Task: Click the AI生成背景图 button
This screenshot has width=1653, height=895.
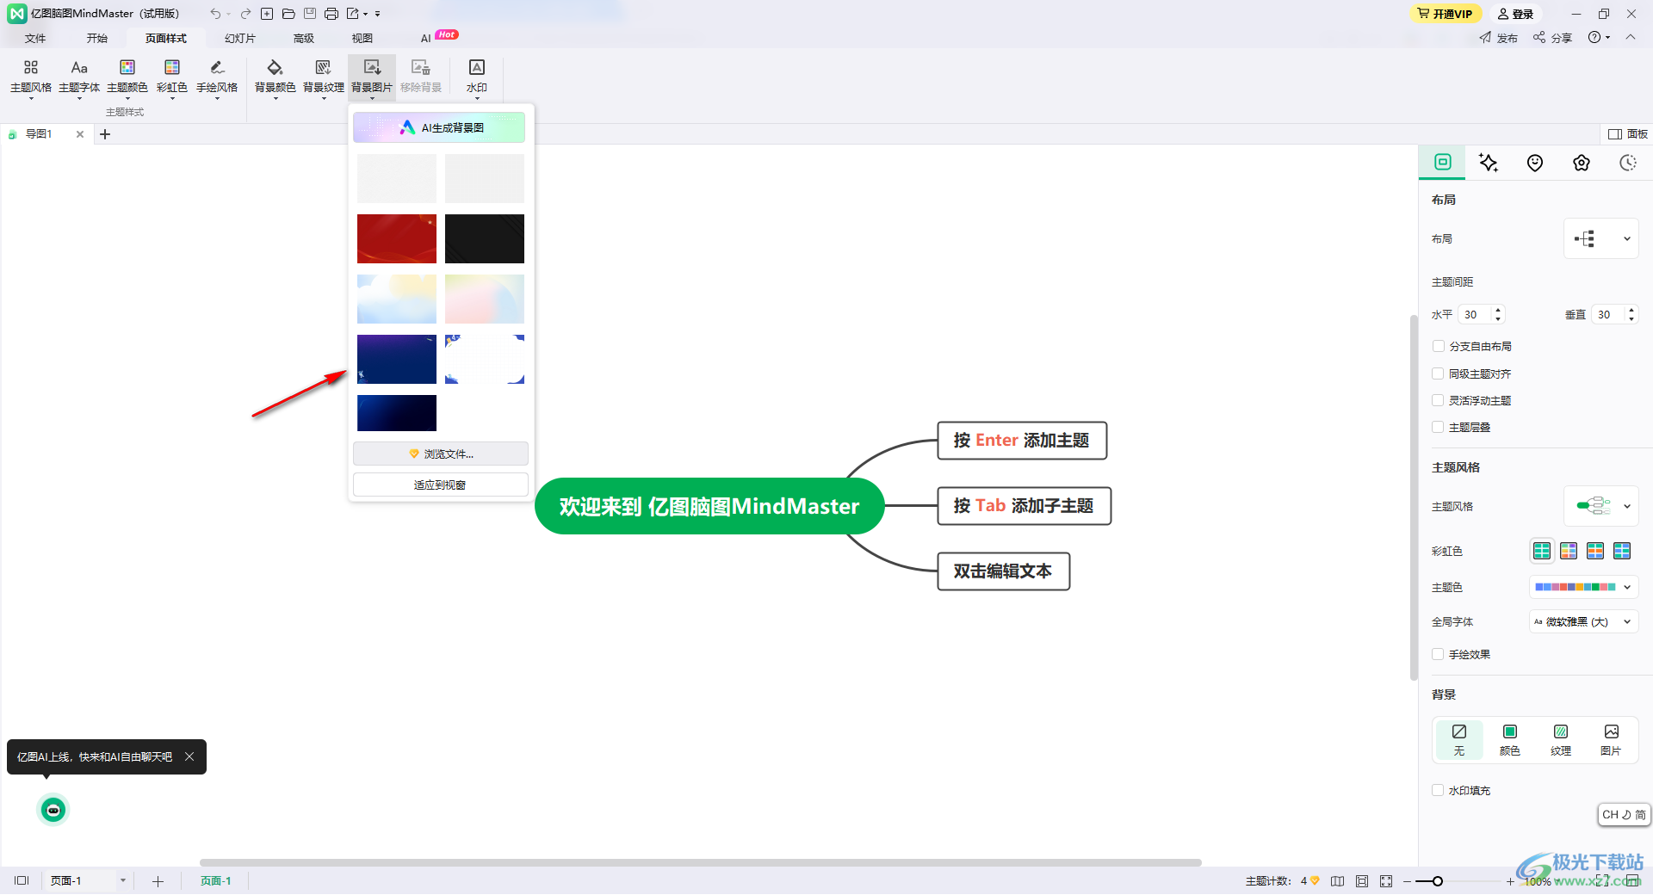Action: coord(439,127)
